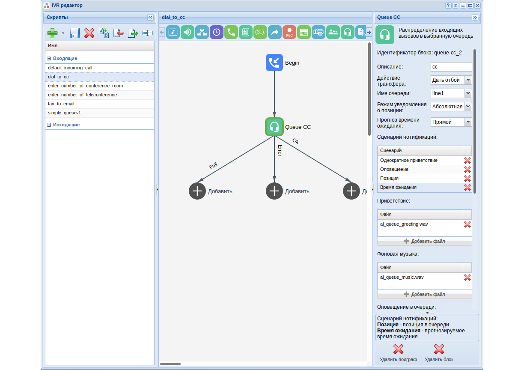The height and width of the screenshot is (370, 524).
Task: Rename the script with the A-B icon
Action: (103, 33)
